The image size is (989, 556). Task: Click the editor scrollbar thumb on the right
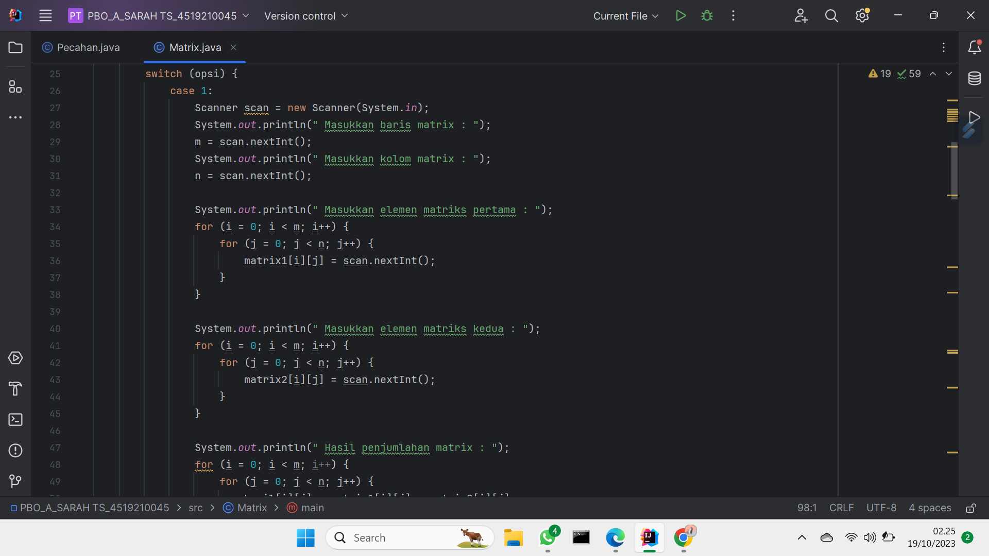coord(954,170)
